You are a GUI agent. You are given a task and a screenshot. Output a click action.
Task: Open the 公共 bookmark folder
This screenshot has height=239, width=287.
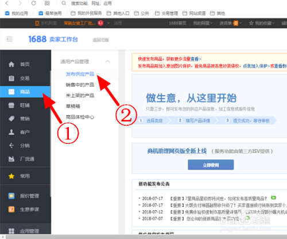click(x=141, y=13)
